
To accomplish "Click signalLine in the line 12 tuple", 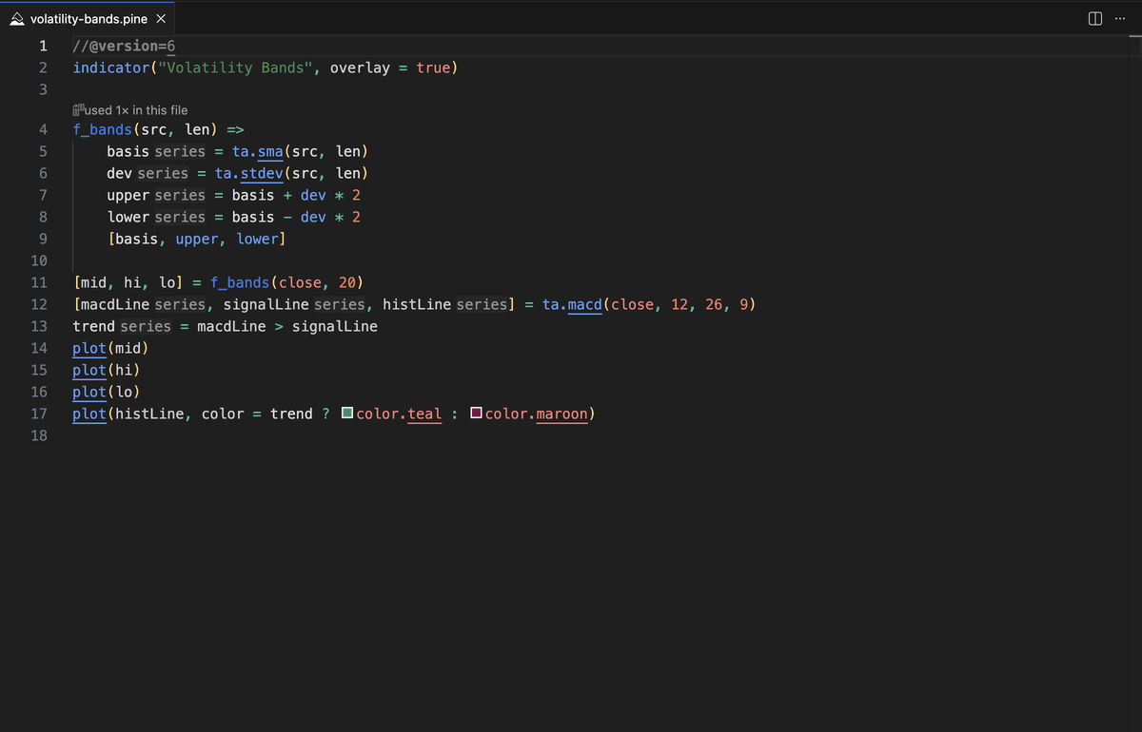I will pyautogui.click(x=266, y=304).
